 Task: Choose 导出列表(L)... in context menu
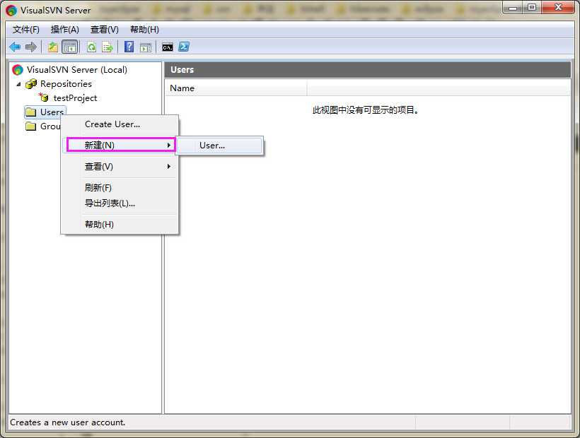click(120, 203)
